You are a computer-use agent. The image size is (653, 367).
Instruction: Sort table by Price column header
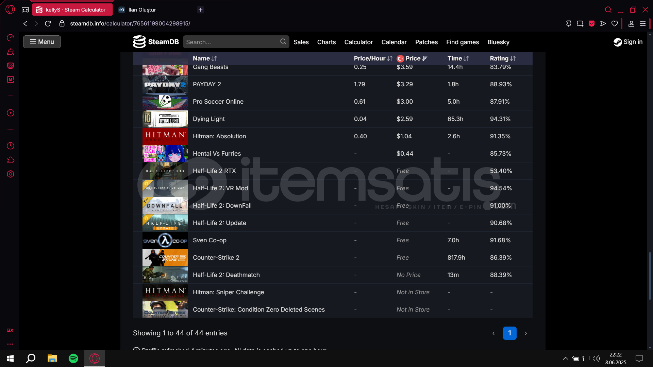click(412, 58)
